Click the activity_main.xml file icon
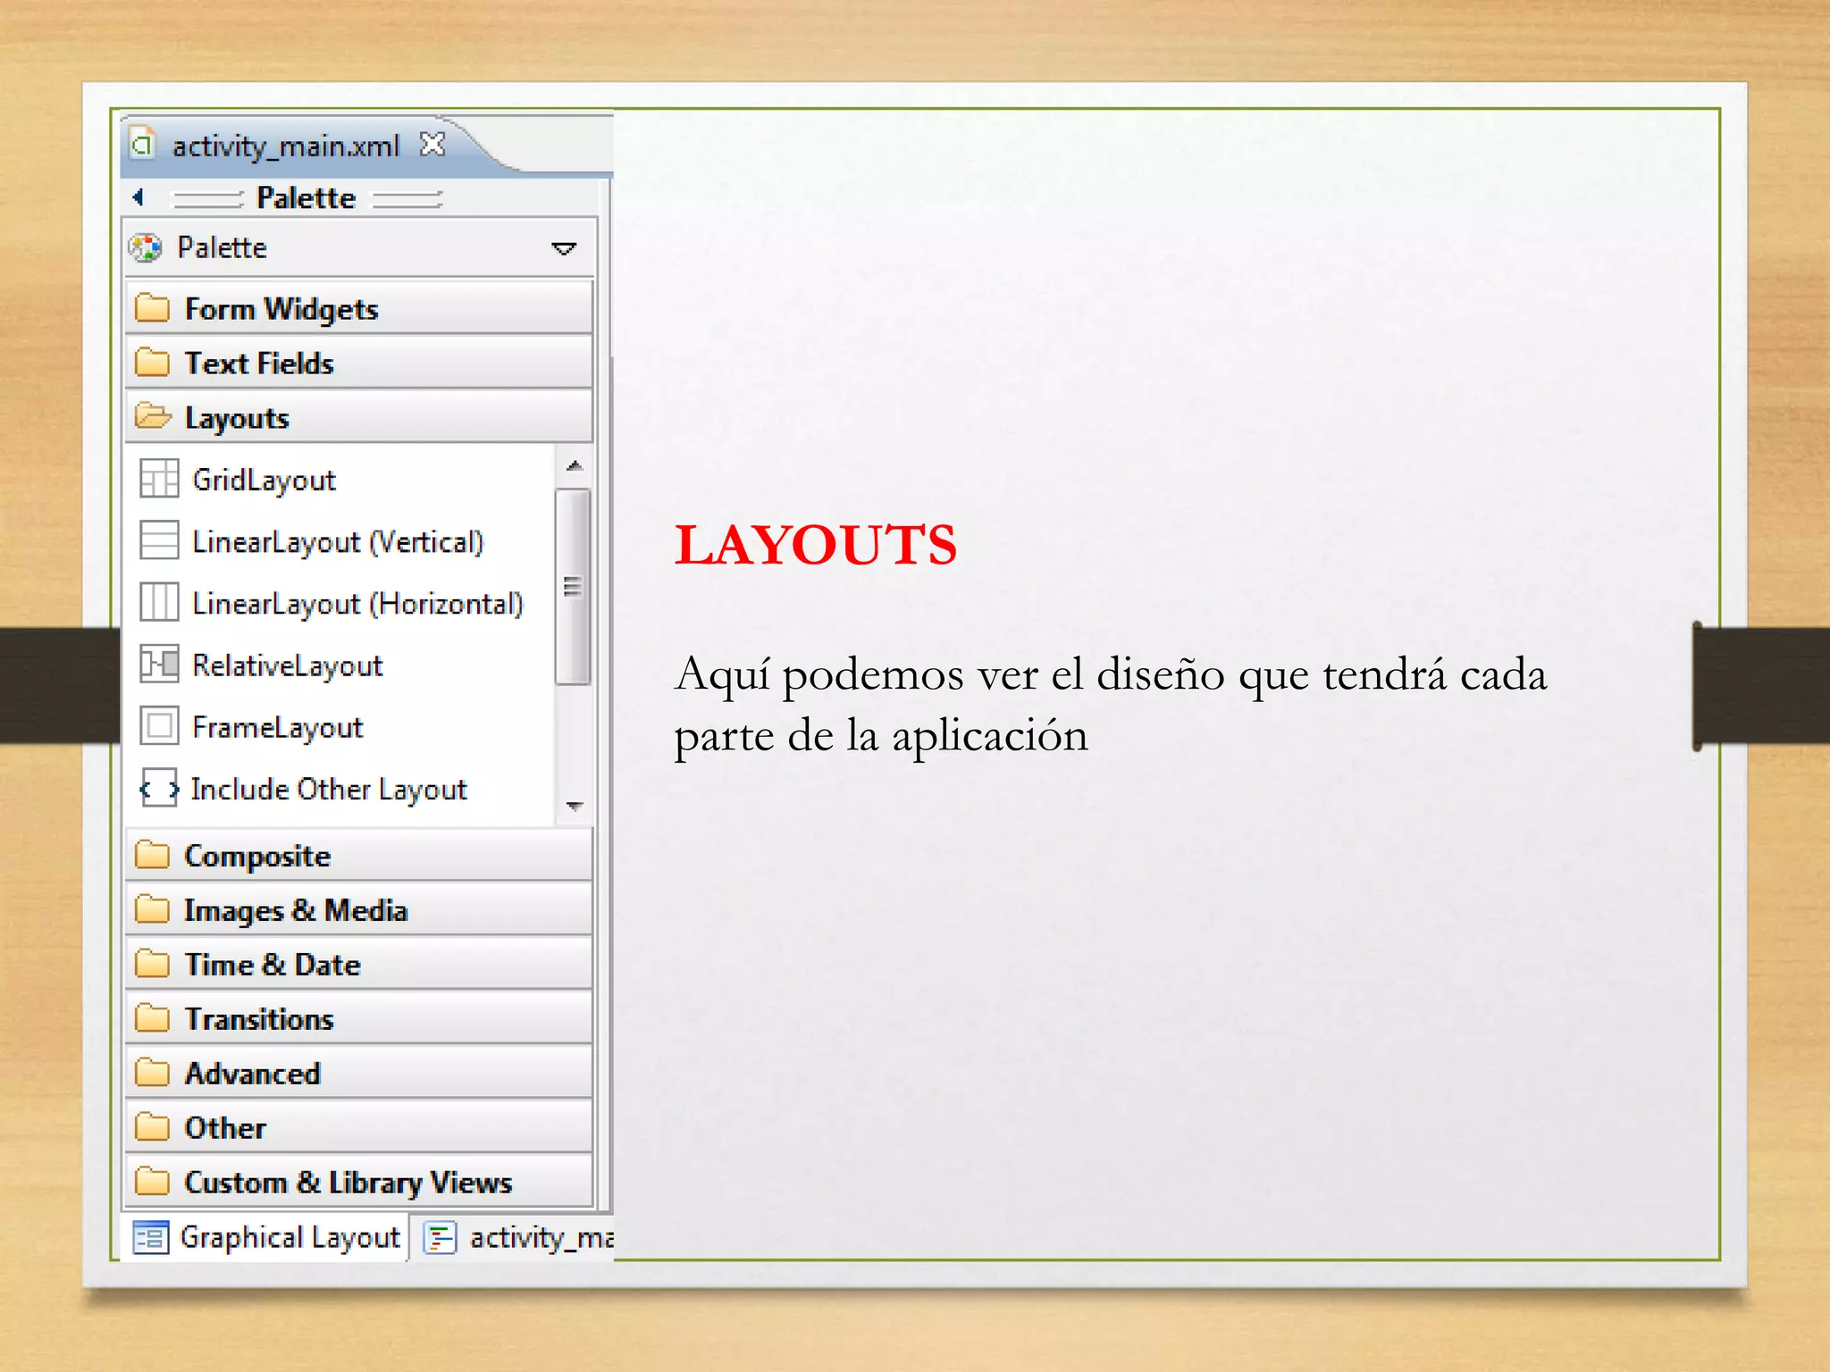The width and height of the screenshot is (1830, 1372). click(x=142, y=144)
